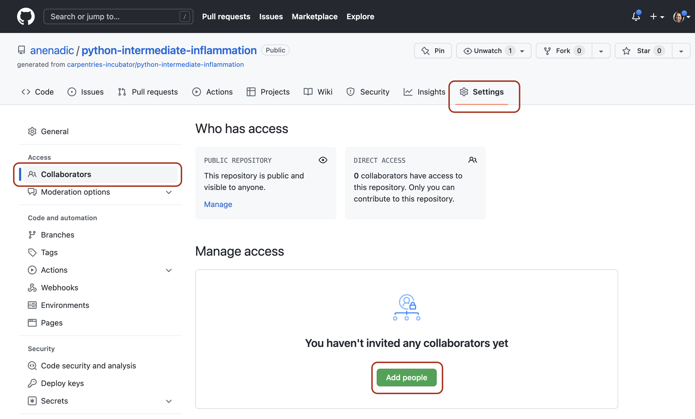Click the Add people button

[406, 377]
